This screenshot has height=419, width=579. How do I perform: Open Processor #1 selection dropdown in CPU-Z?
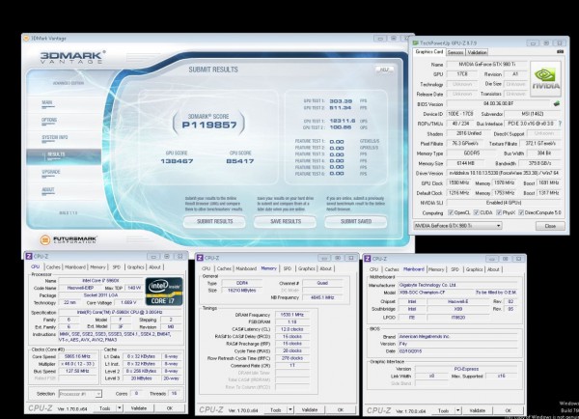coord(80,394)
